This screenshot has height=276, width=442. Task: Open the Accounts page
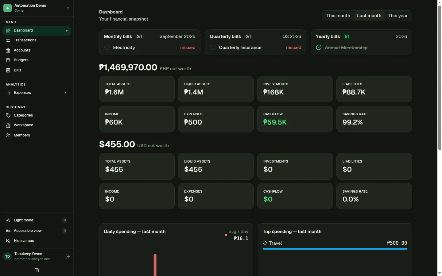(x=37, y=50)
